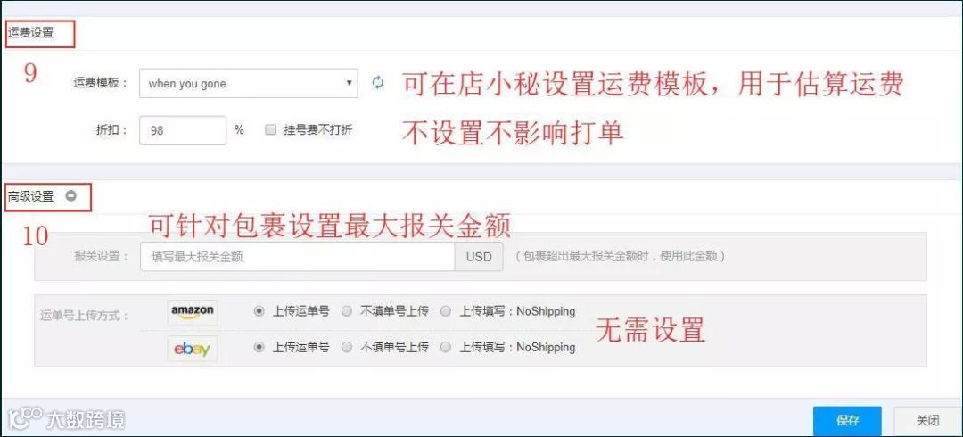Click the blue 保存 button
Image resolution: width=963 pixels, height=437 pixels.
coord(847,421)
